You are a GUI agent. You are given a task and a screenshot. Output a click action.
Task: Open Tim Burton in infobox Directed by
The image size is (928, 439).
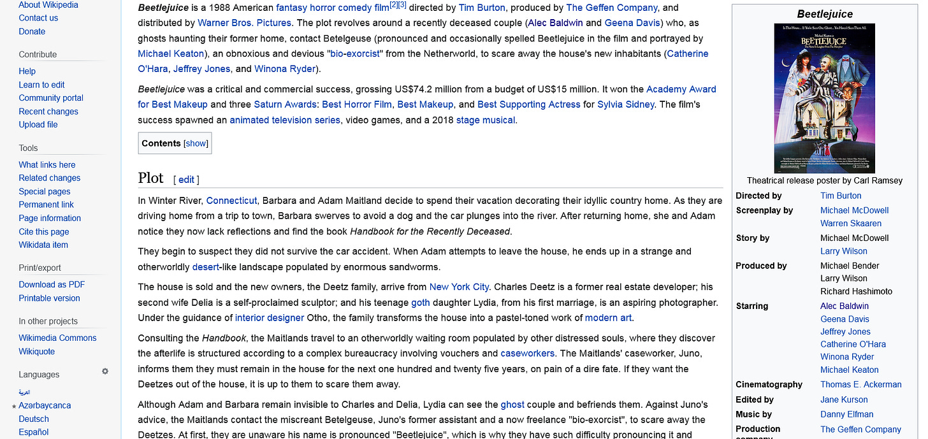click(841, 196)
